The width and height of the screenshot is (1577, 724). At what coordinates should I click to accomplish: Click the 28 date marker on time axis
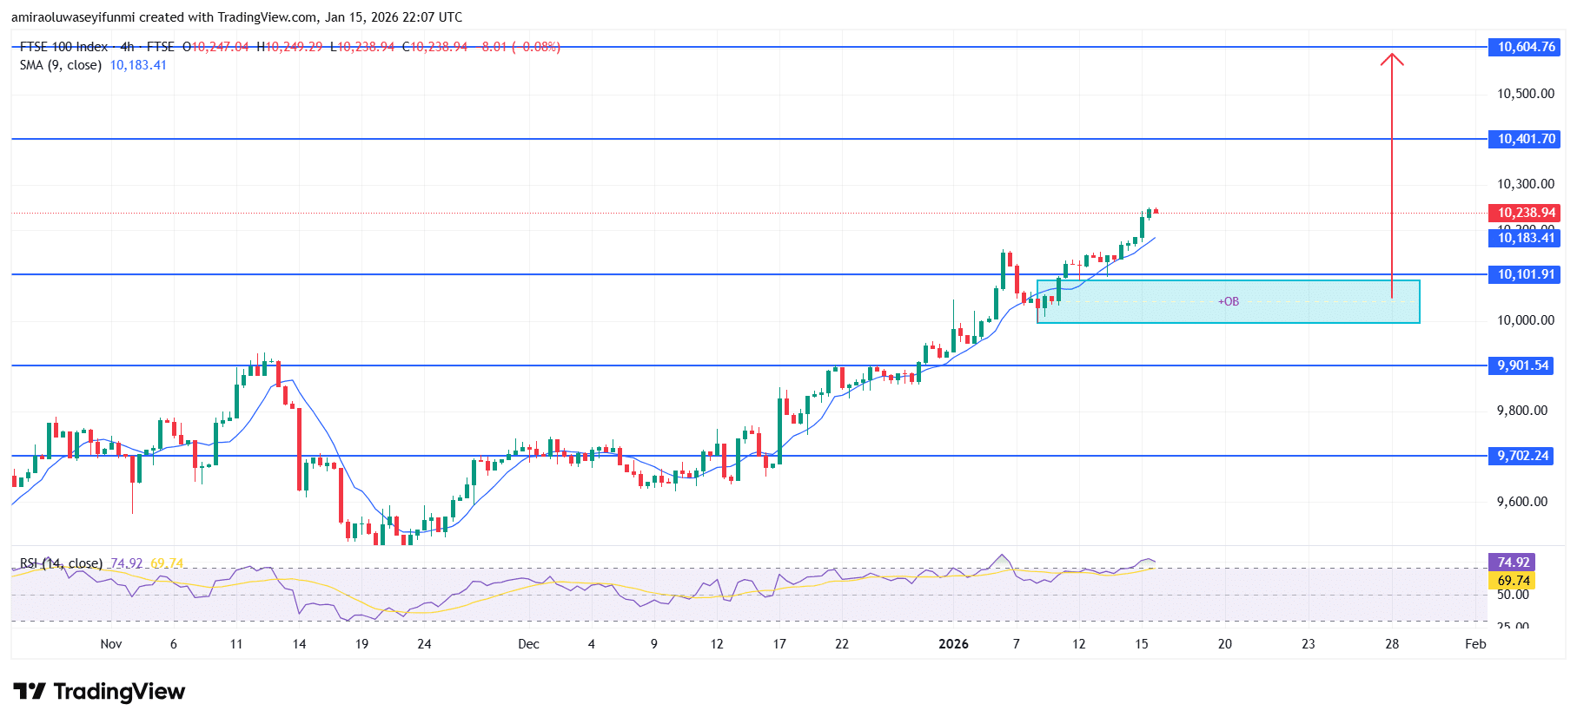pos(1392,644)
